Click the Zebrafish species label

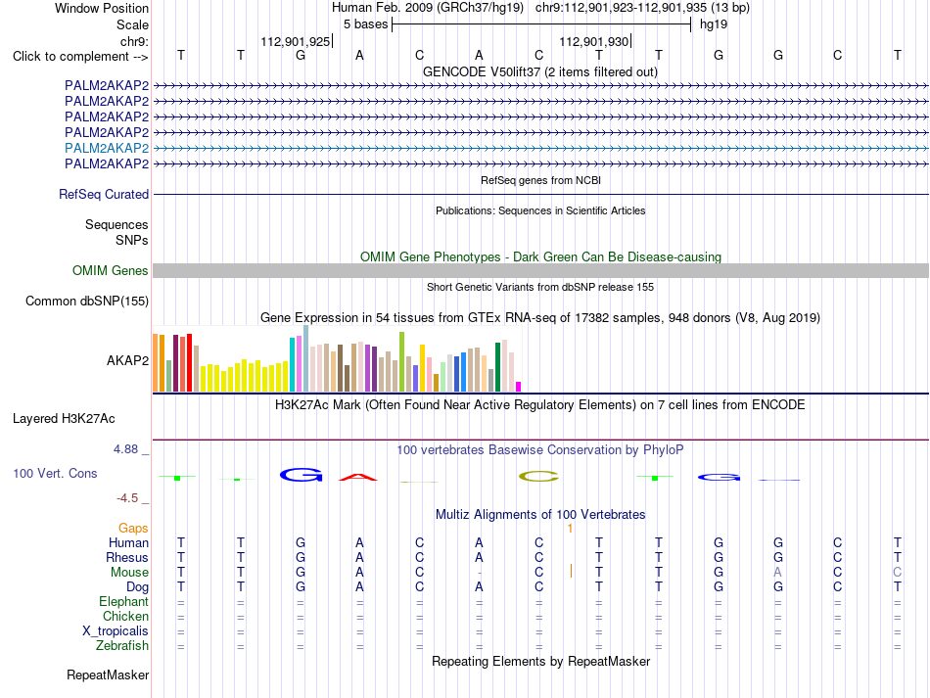pyautogui.click(x=122, y=646)
